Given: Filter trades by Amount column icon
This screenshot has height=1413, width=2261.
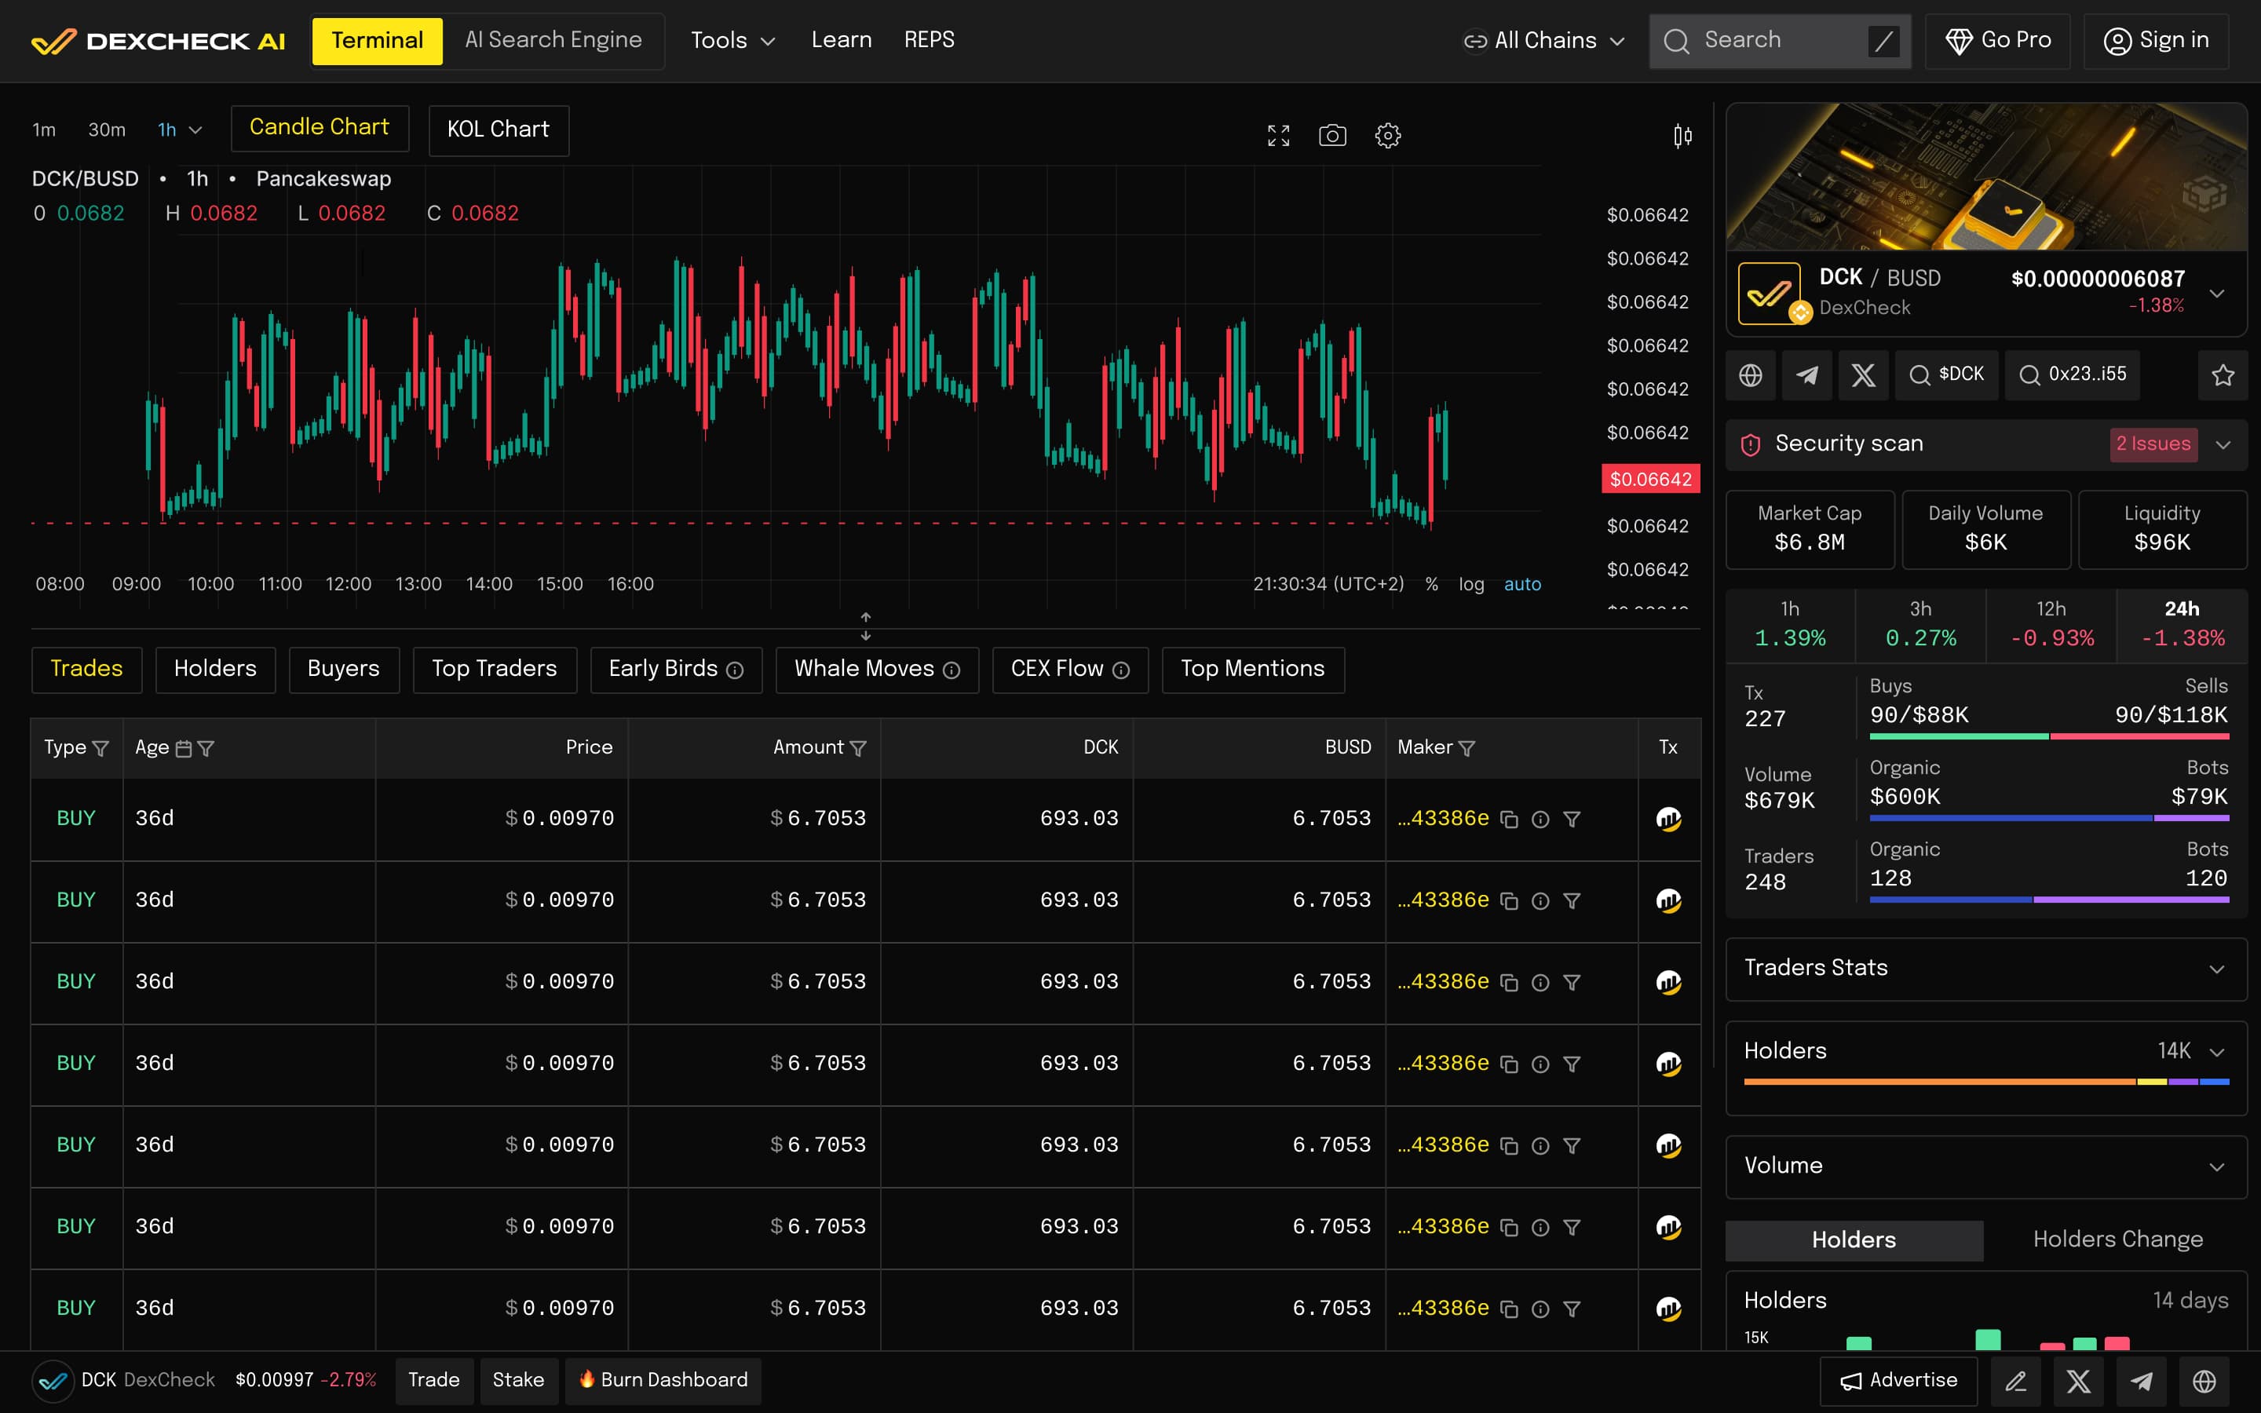Looking at the screenshot, I should tap(857, 749).
